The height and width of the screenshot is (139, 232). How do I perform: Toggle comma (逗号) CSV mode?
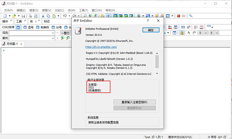tap(29, 27)
